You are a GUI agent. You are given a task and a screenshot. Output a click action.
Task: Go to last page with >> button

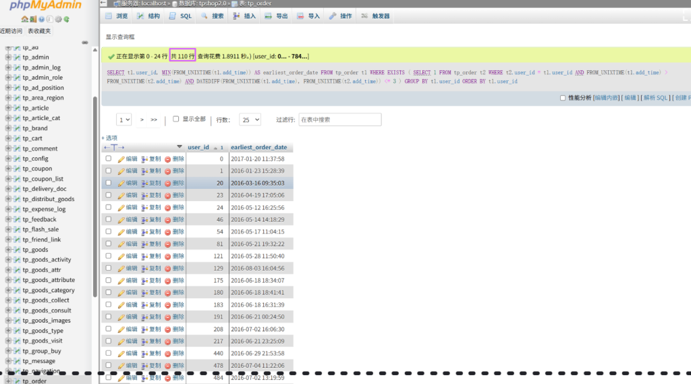click(154, 119)
